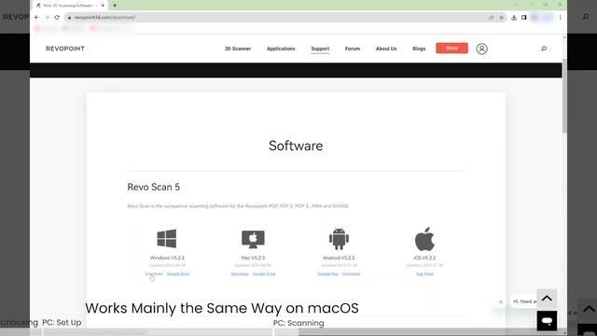Click the Android robot icon
The height and width of the screenshot is (336, 597).
tap(339, 239)
